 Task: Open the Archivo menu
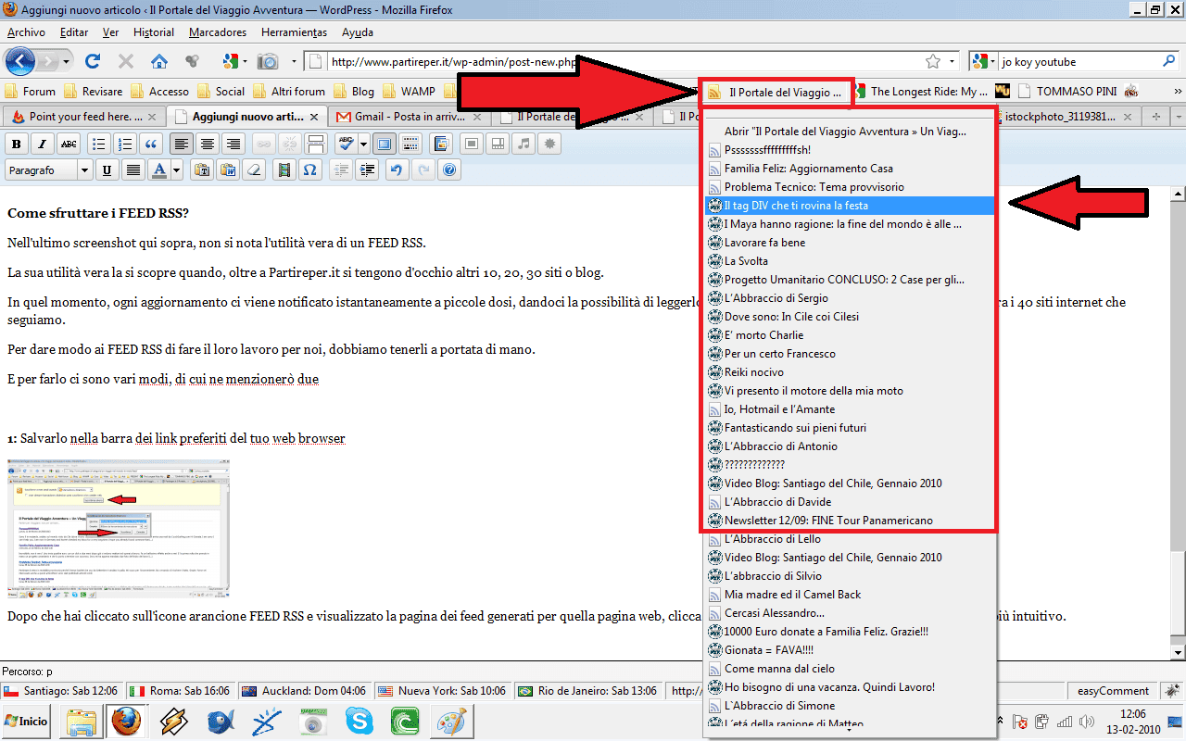26,32
